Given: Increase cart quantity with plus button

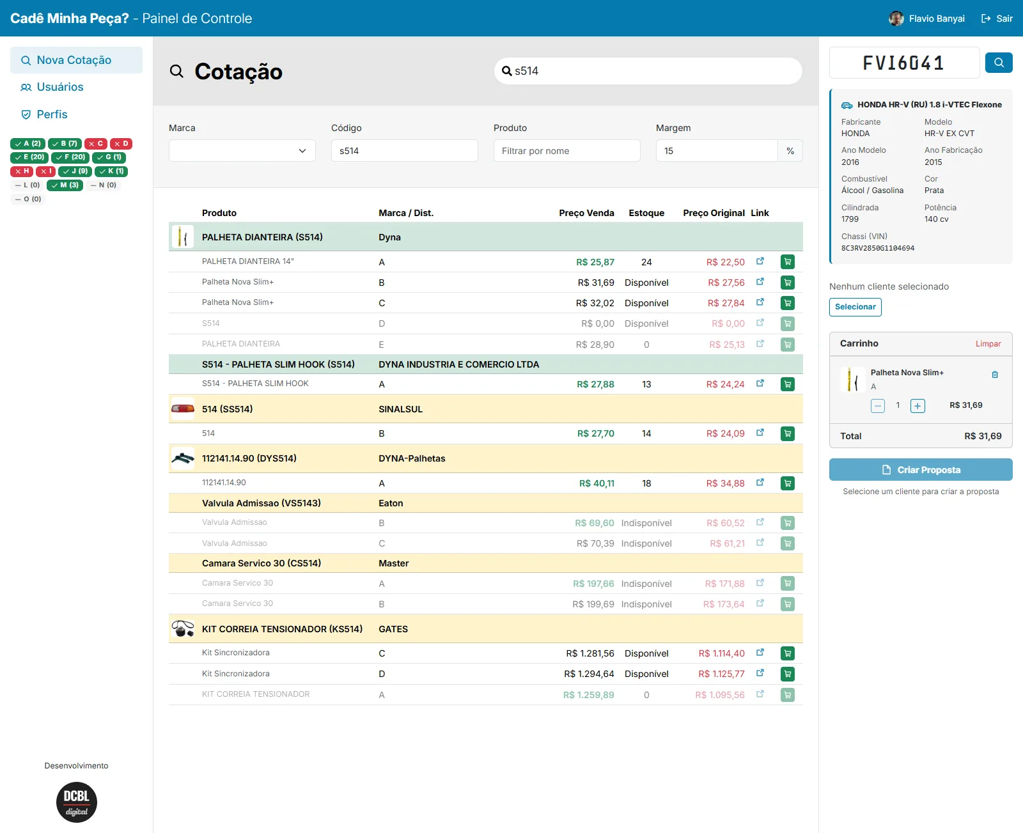Looking at the screenshot, I should (x=918, y=406).
